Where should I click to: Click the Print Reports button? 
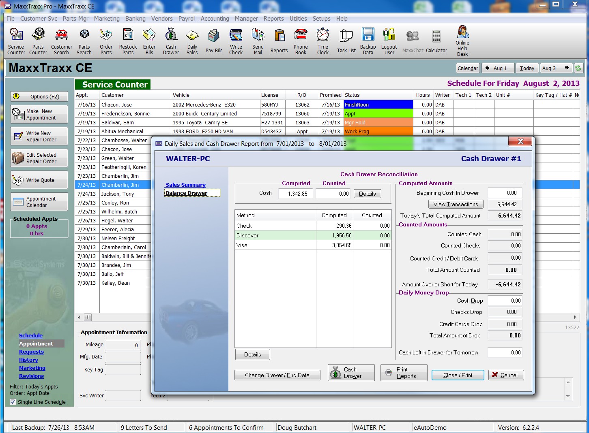[404, 373]
